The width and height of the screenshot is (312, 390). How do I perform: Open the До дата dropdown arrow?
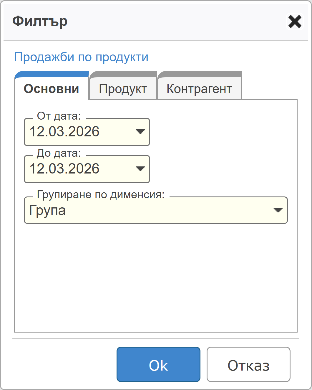coord(140,169)
